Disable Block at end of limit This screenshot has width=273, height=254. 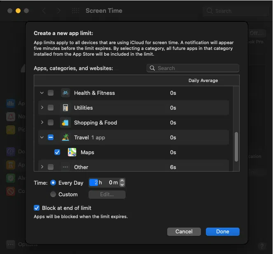[37, 208]
